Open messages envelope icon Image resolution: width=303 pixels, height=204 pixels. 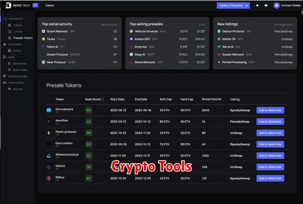pos(266,5)
